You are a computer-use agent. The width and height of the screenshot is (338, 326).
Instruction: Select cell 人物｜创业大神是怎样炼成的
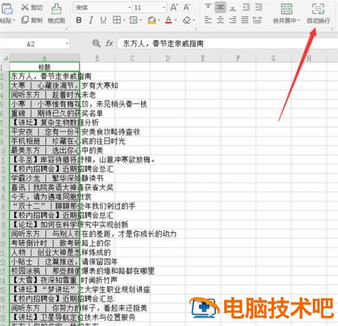[44, 252]
